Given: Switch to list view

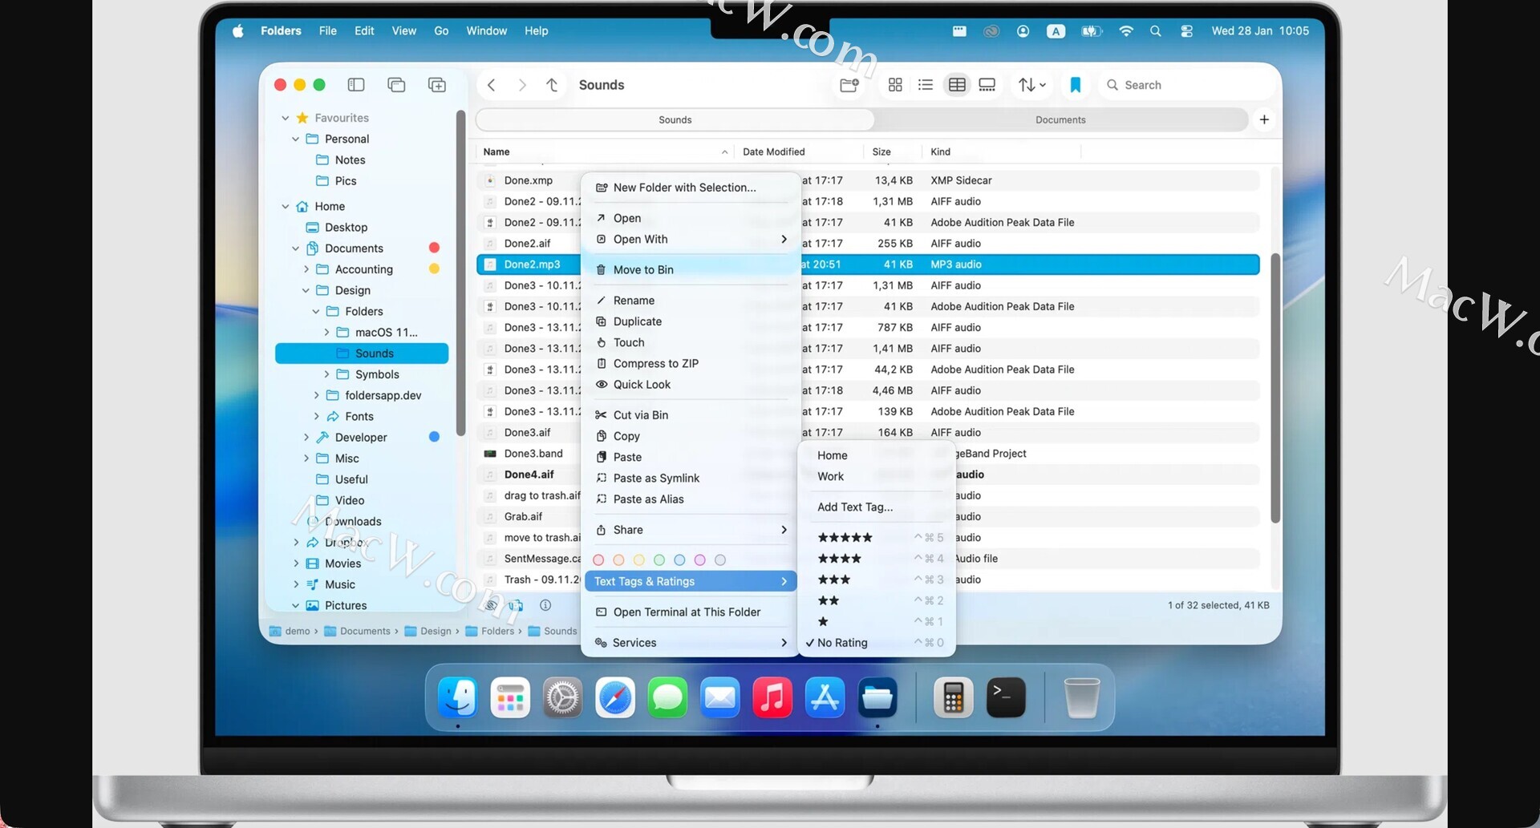Looking at the screenshot, I should 926,85.
